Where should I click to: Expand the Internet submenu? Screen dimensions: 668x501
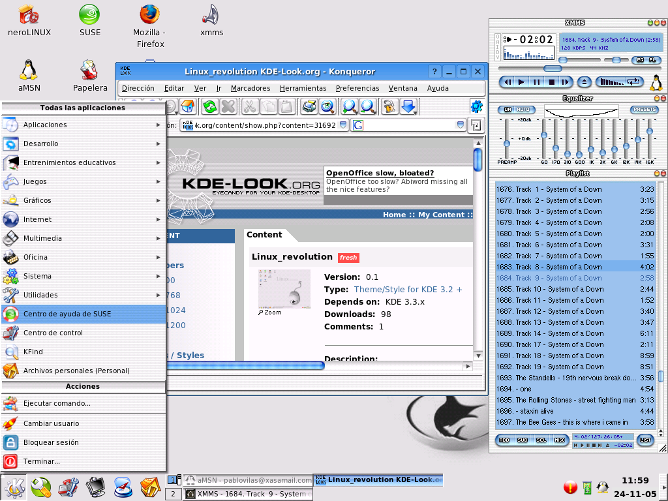point(83,219)
